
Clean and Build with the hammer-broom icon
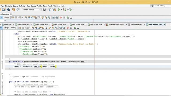point(54,10)
